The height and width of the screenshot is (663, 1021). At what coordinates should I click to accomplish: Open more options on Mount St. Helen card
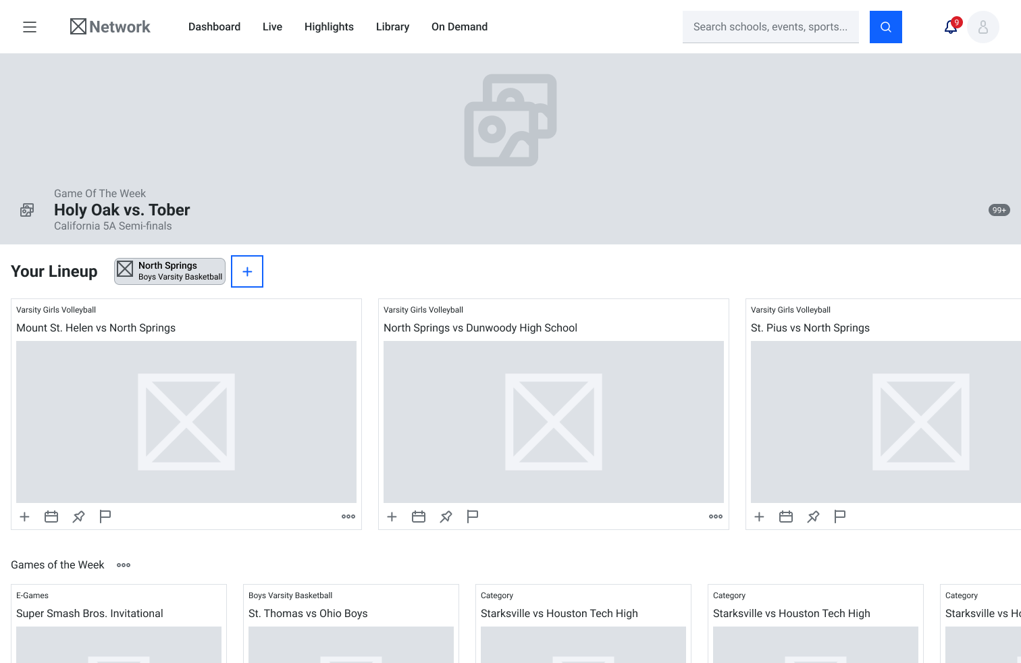tap(348, 516)
